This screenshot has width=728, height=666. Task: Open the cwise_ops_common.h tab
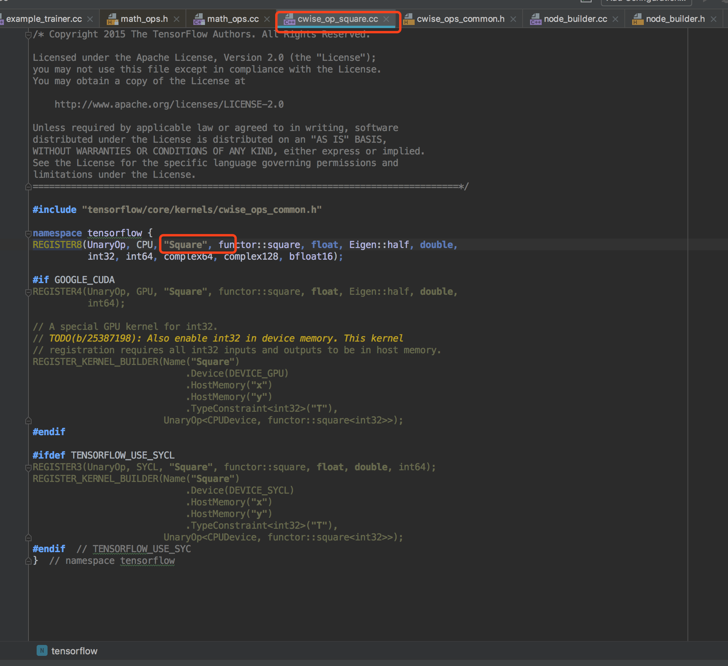(460, 19)
